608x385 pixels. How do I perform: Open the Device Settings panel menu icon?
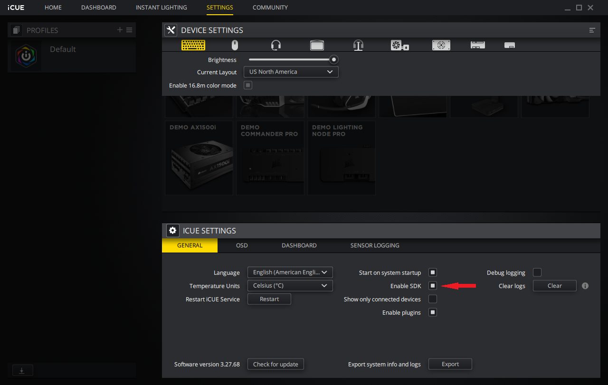[592, 30]
